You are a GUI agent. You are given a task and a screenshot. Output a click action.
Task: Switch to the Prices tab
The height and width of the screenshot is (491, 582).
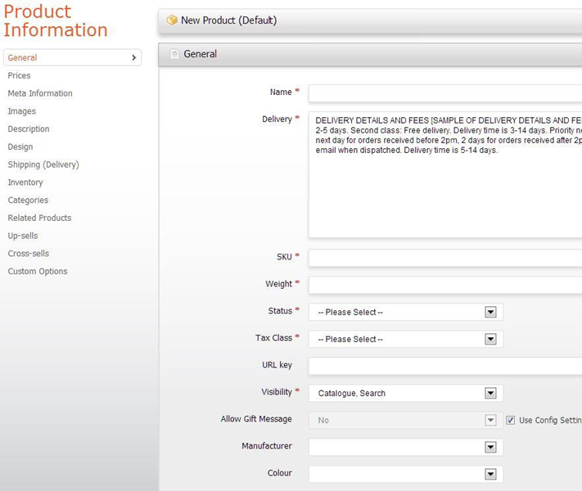coord(20,75)
